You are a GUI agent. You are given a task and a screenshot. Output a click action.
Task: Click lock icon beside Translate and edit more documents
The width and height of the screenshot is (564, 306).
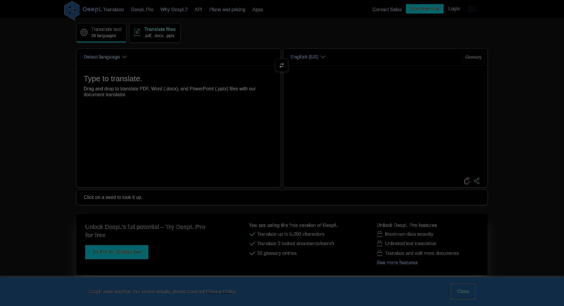pos(380,253)
